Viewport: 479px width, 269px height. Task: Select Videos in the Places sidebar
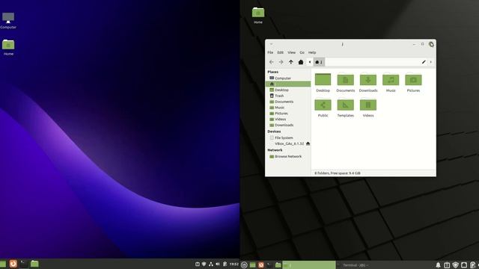(x=288, y=120)
